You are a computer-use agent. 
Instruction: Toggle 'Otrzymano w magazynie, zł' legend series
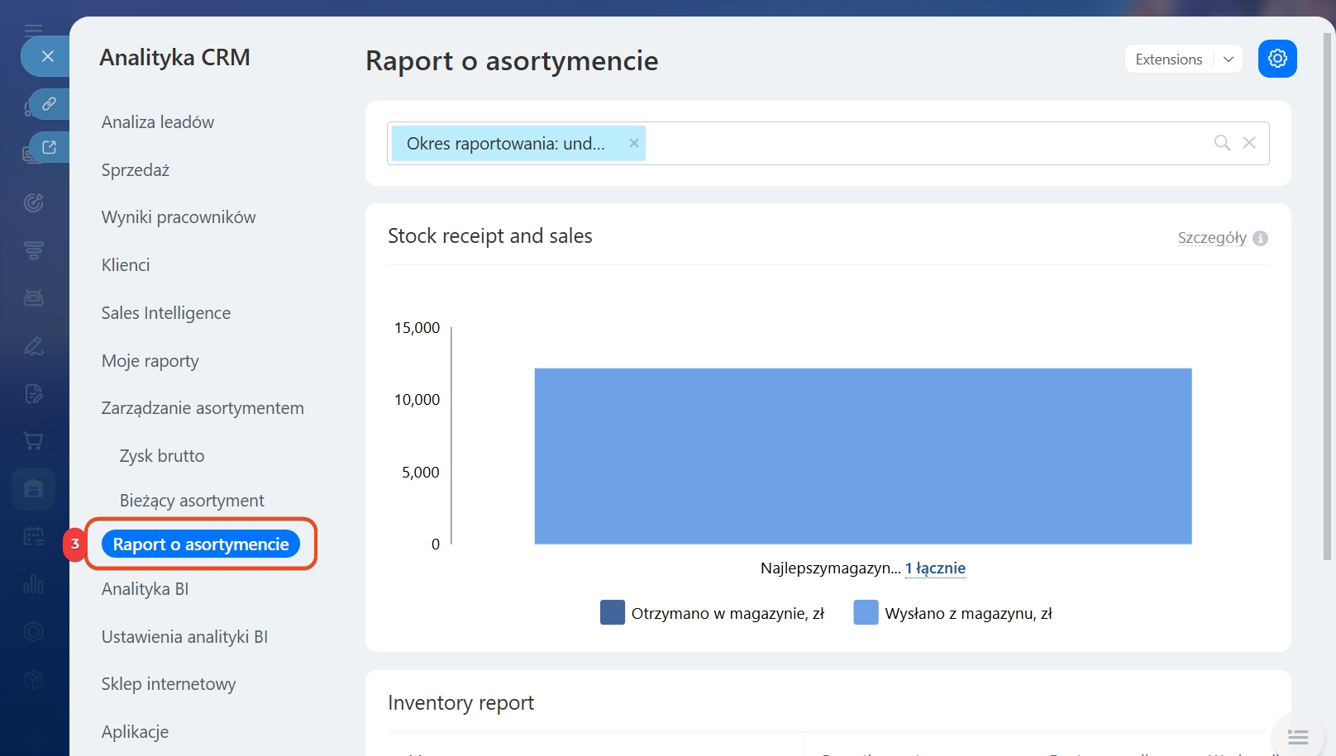(712, 613)
